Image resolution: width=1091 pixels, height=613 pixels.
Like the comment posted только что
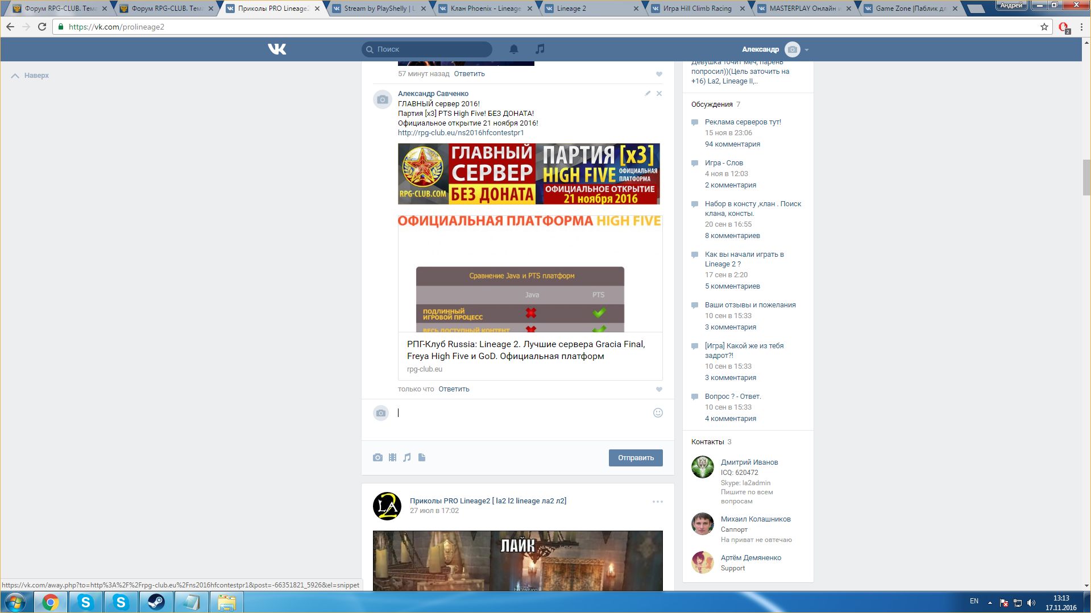click(x=659, y=390)
